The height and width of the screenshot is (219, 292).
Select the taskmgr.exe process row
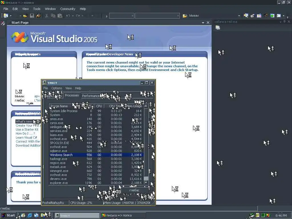(x=96, y=159)
